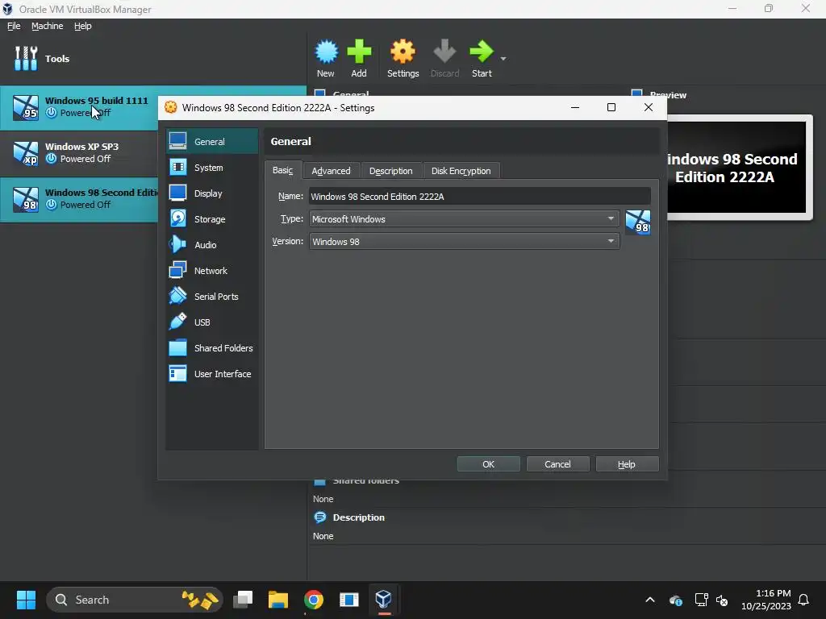Click the Windows 98 OS type icon
This screenshot has width=826, height=619.
coord(638,222)
